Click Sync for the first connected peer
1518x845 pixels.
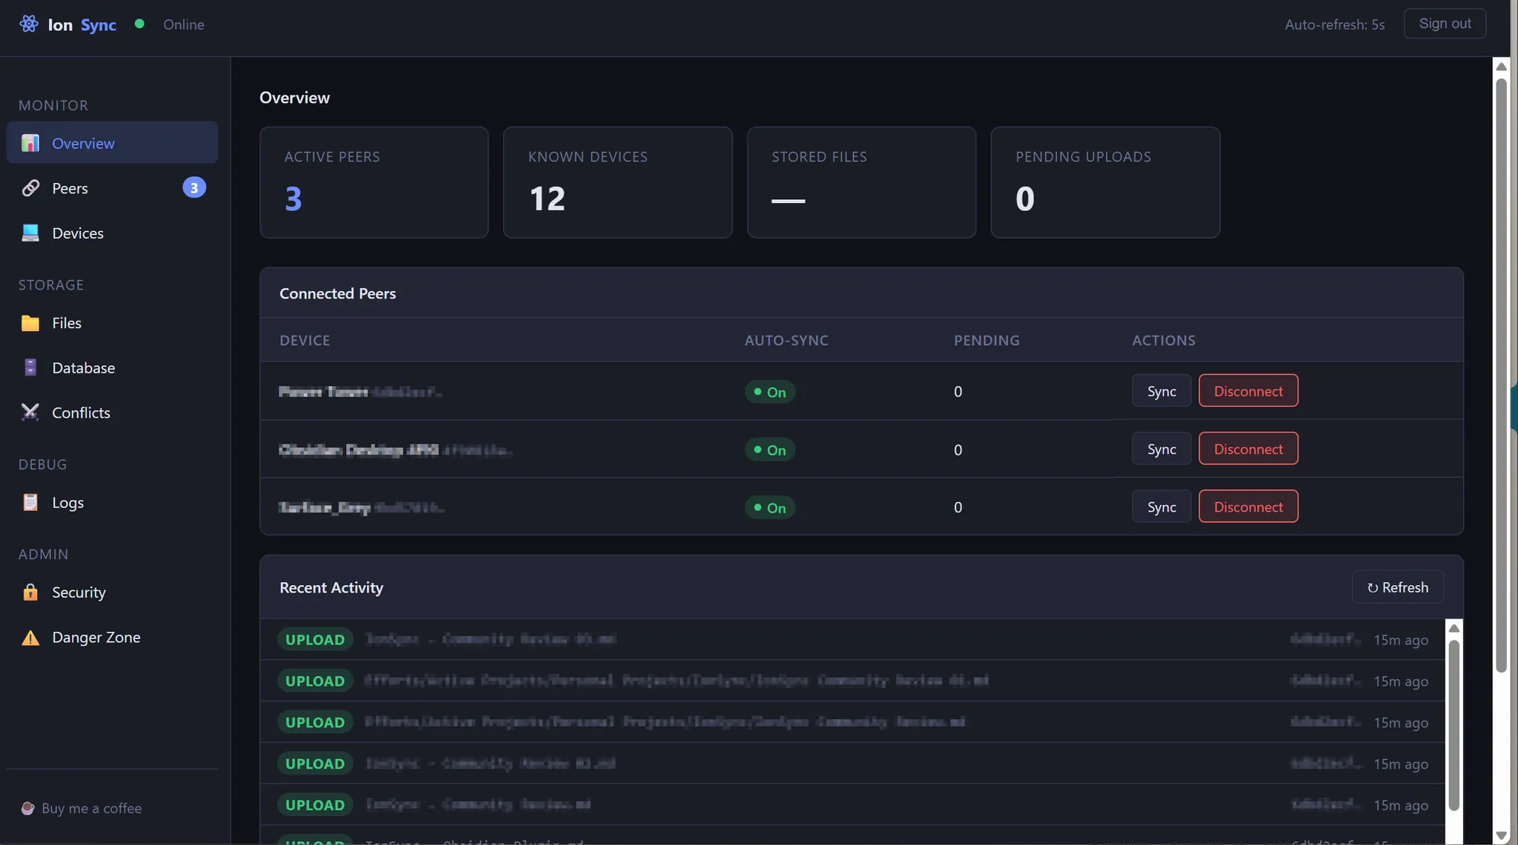[1161, 390]
